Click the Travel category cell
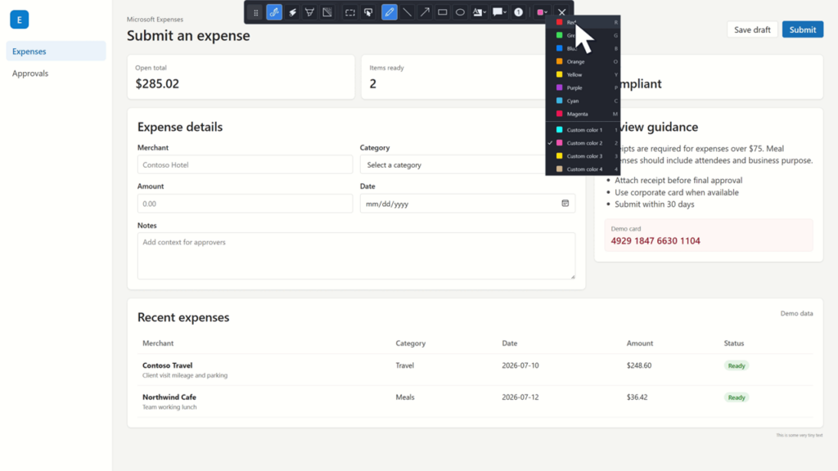838x471 pixels. (404, 366)
